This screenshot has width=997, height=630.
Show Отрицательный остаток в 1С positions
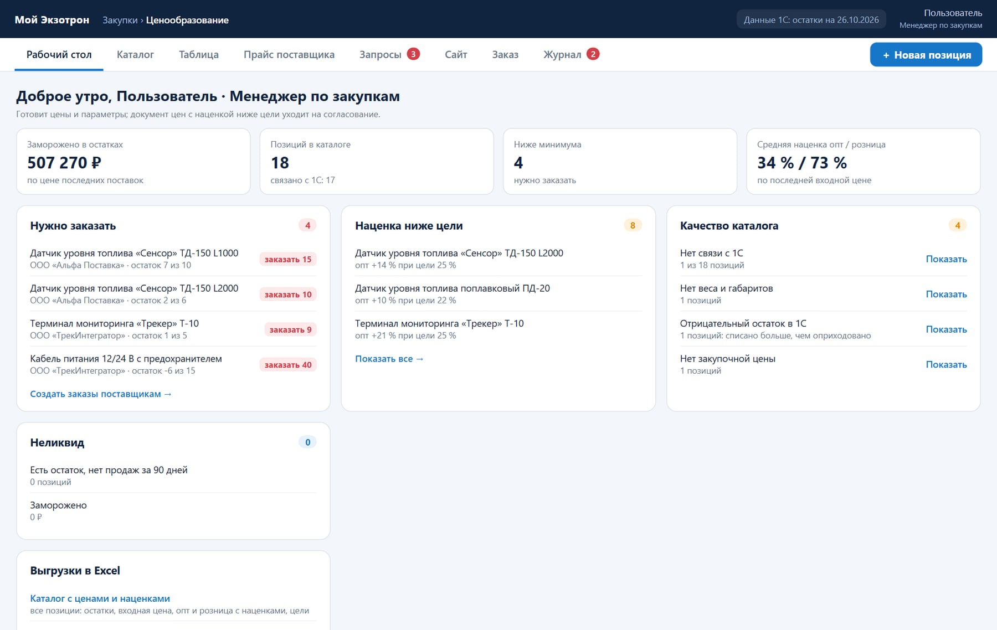(946, 329)
